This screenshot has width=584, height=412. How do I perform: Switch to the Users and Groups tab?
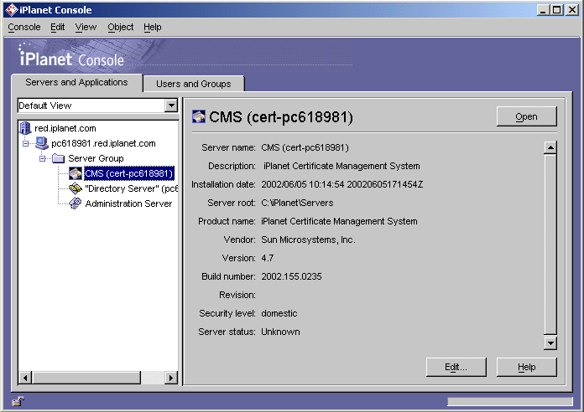click(x=193, y=84)
